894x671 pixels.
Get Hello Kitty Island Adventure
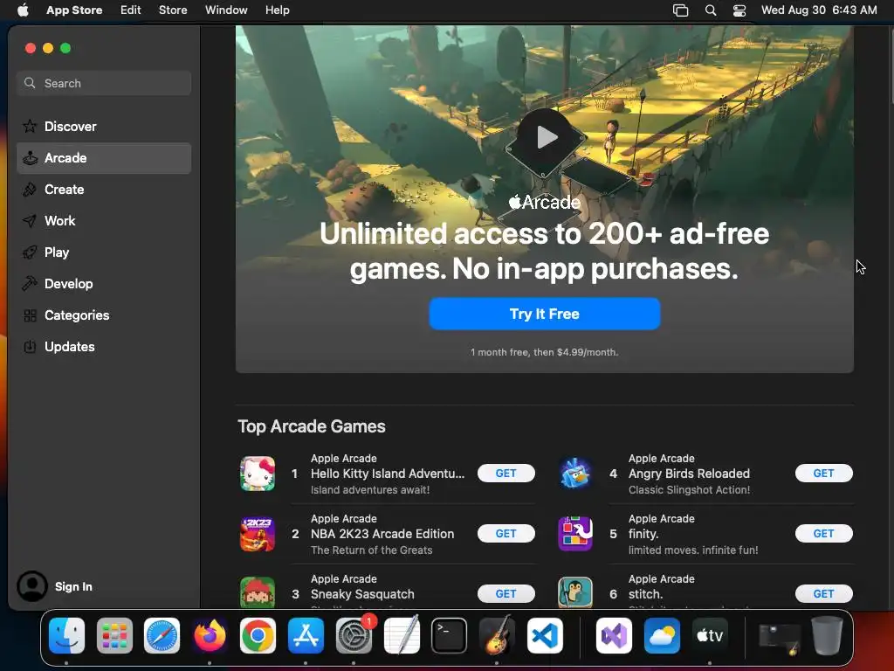(505, 473)
